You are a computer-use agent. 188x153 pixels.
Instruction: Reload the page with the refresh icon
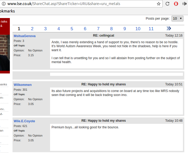[167, 4]
